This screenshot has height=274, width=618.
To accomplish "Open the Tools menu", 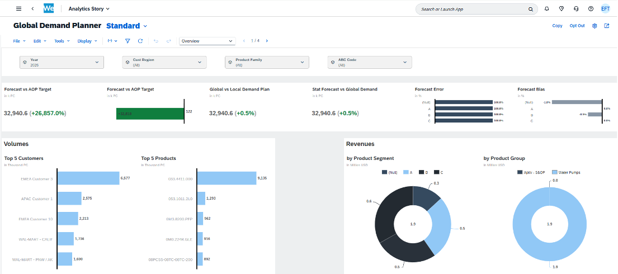I will 60,41.
